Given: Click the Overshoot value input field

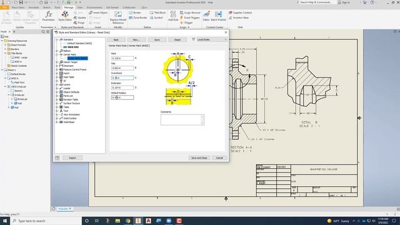Looking at the screenshot, I should 122,77.
